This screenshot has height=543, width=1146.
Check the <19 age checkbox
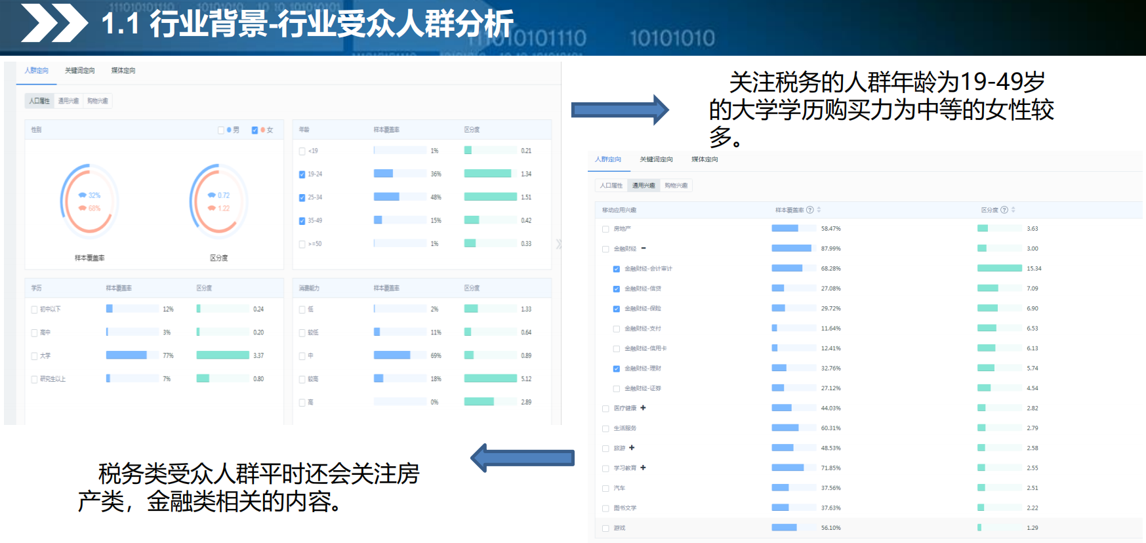click(x=302, y=151)
